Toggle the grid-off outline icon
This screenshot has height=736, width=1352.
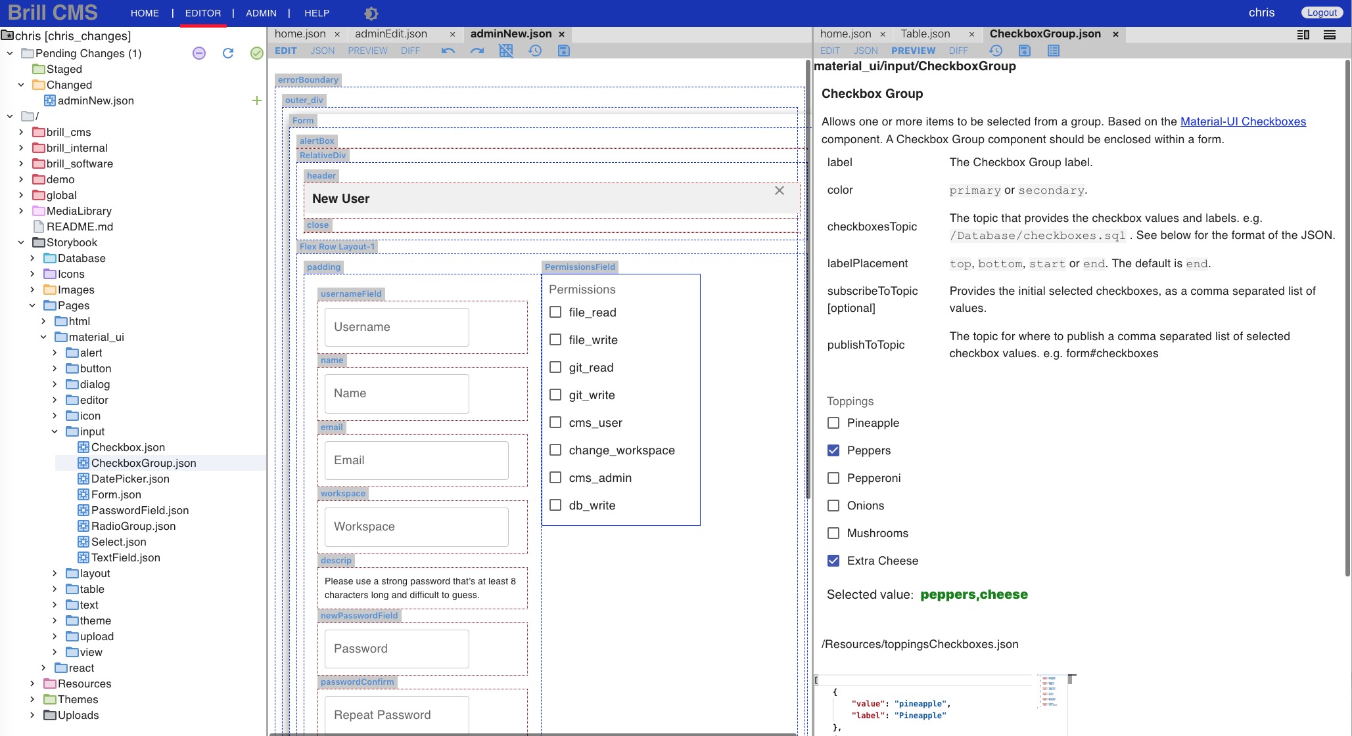pos(505,51)
